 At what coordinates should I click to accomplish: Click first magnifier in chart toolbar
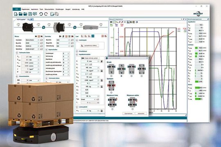click(x=120, y=22)
